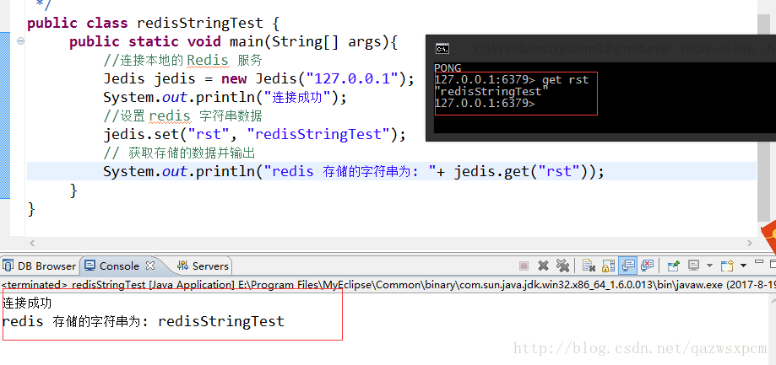Click the Open Console icon with plus
Image resolution: width=776 pixels, height=365 pixels.
coord(727,266)
